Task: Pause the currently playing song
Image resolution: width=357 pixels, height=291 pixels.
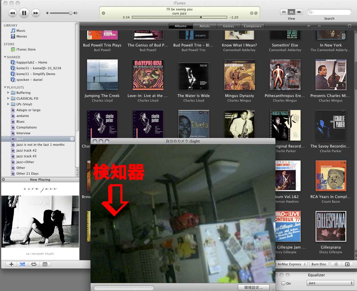Action: tap(24, 13)
